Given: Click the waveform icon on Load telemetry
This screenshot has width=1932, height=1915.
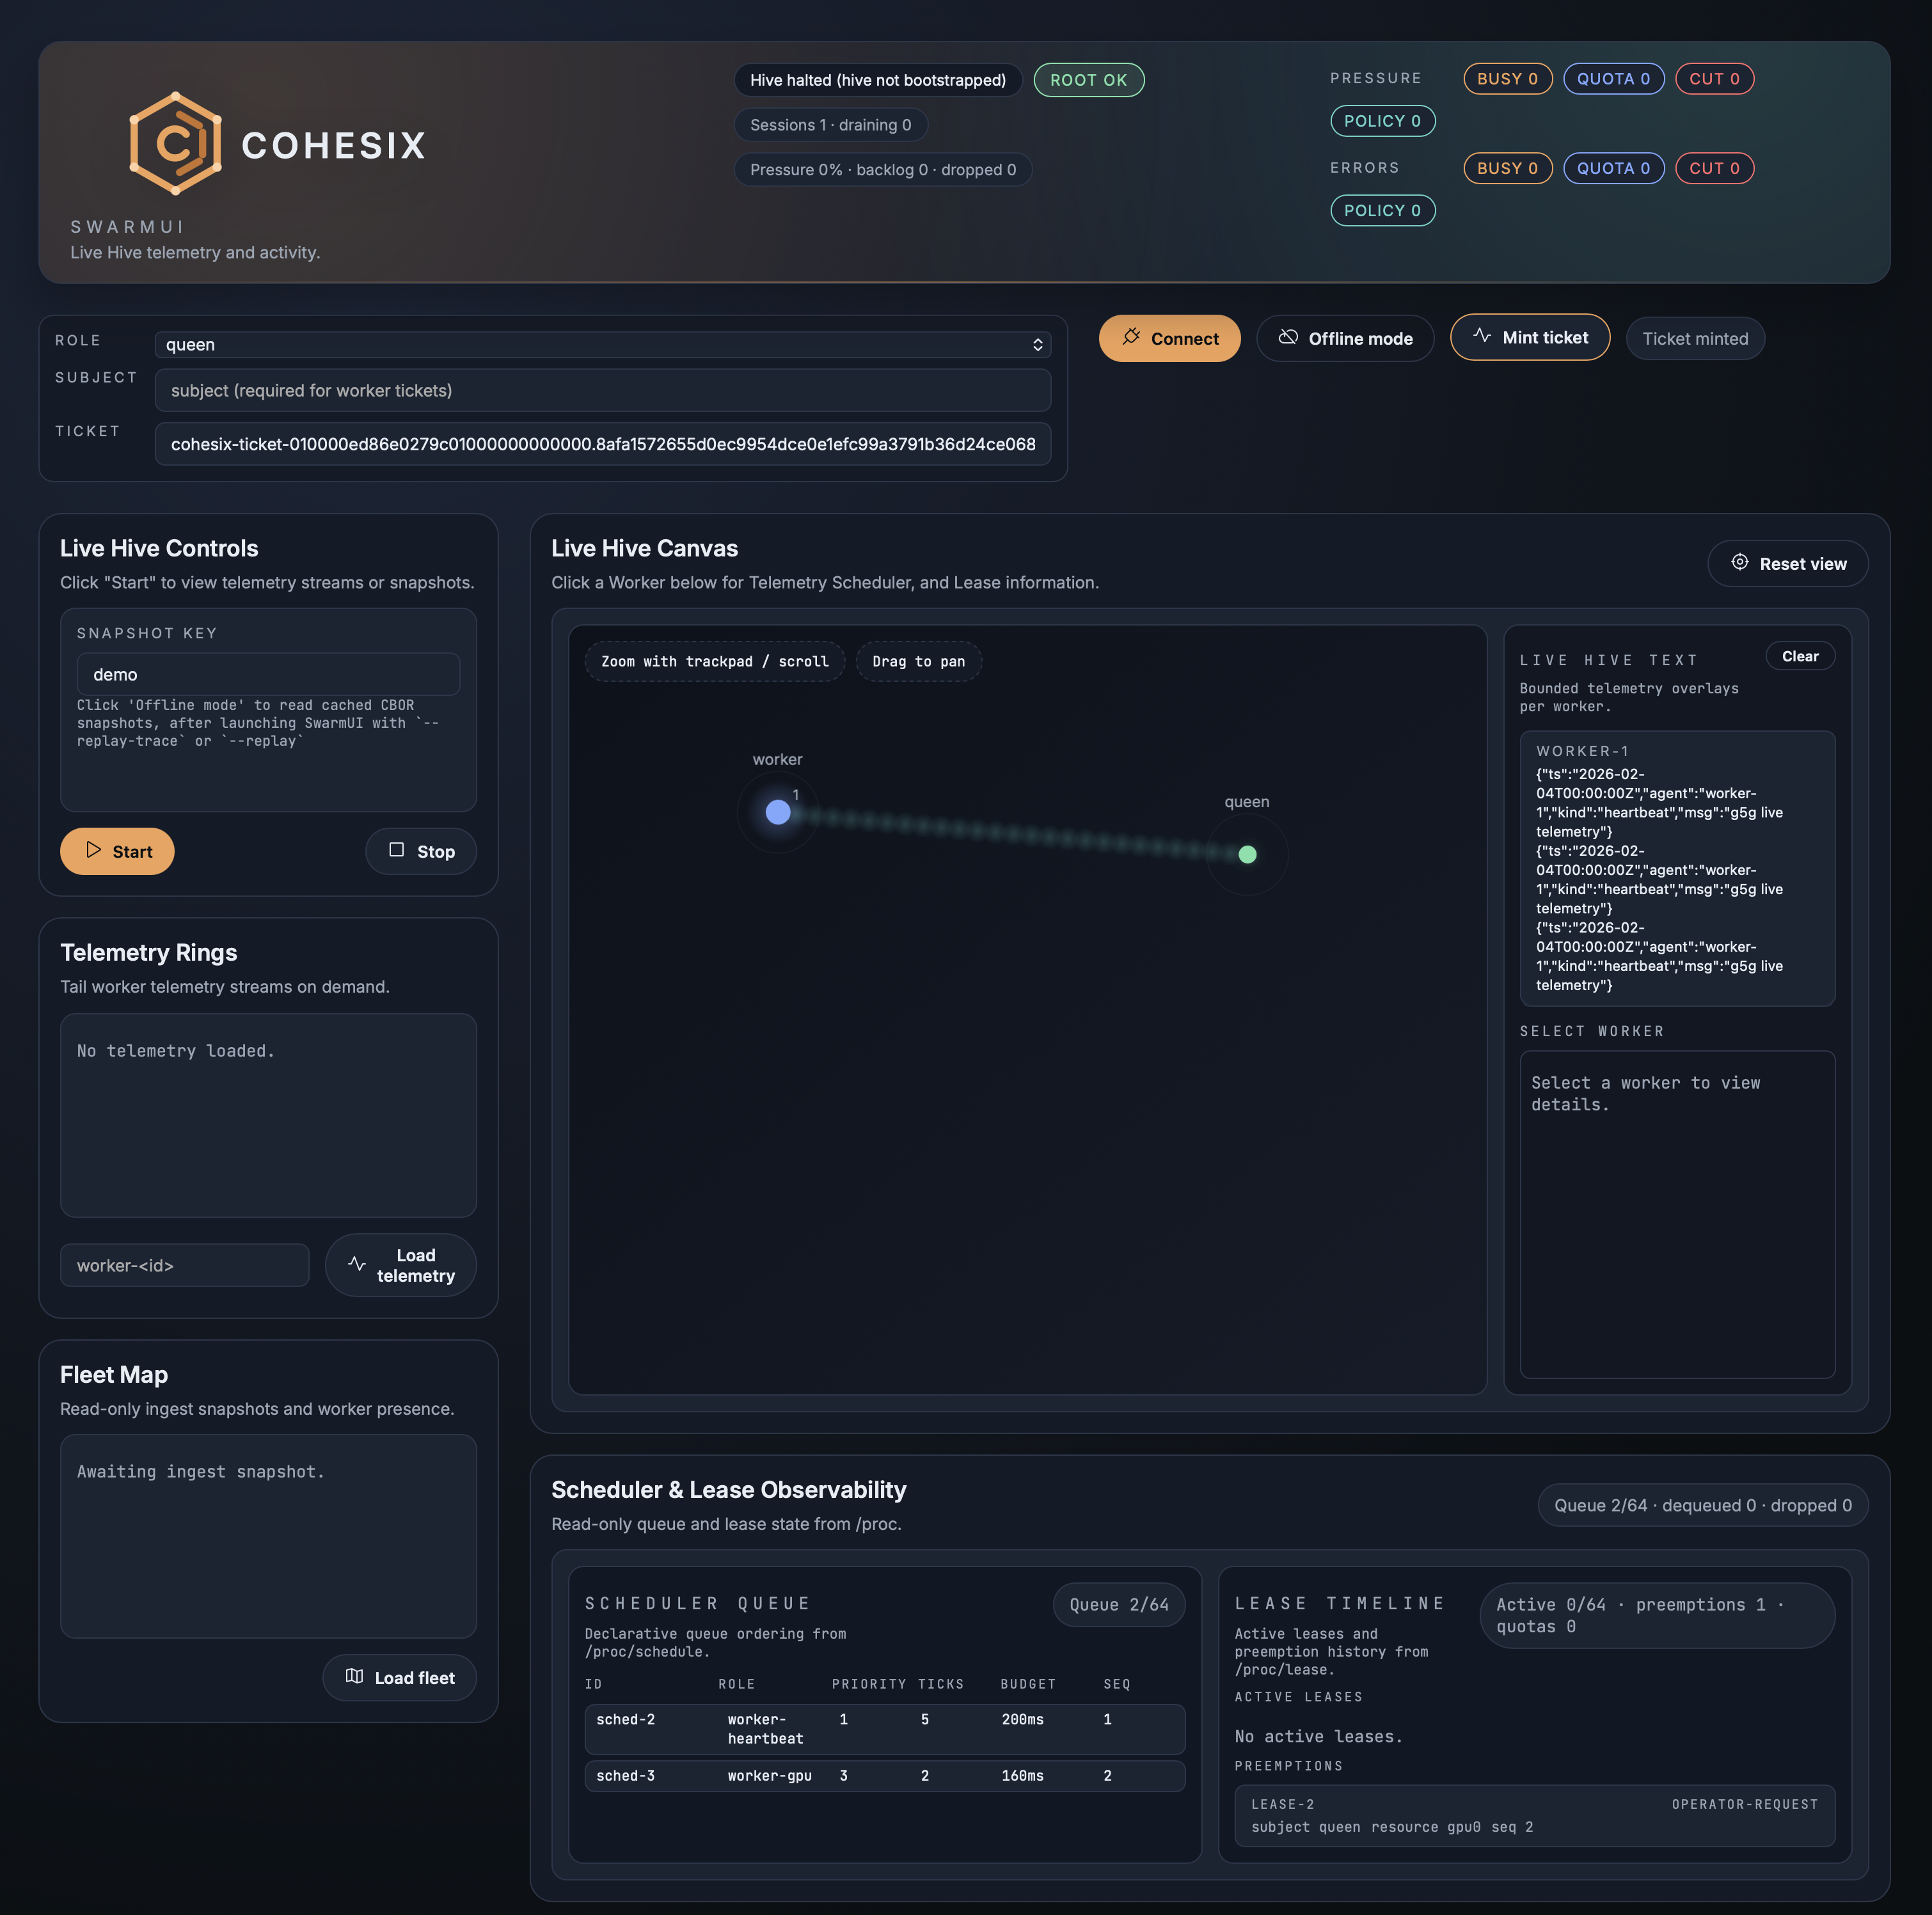Looking at the screenshot, I should coord(356,1264).
